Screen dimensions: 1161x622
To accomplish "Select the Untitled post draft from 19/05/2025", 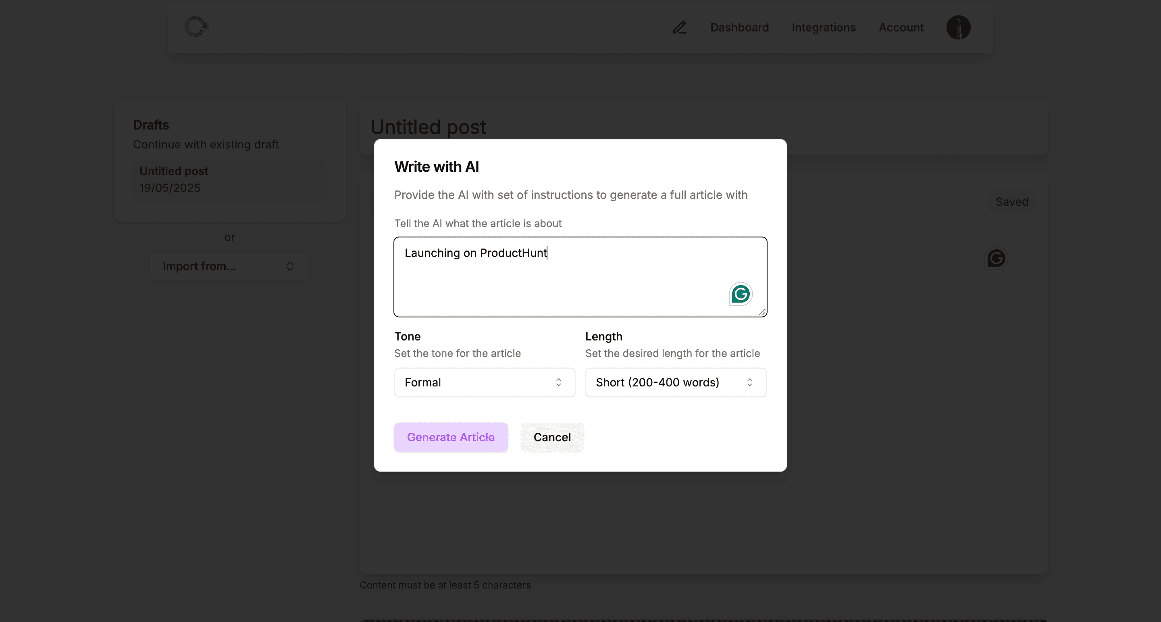I will [230, 180].
